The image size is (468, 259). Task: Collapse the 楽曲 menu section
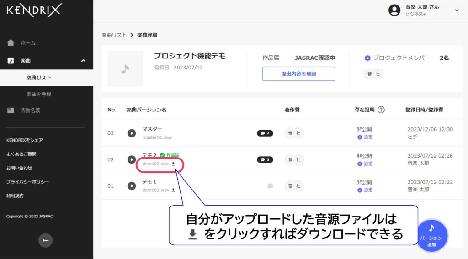point(83,61)
